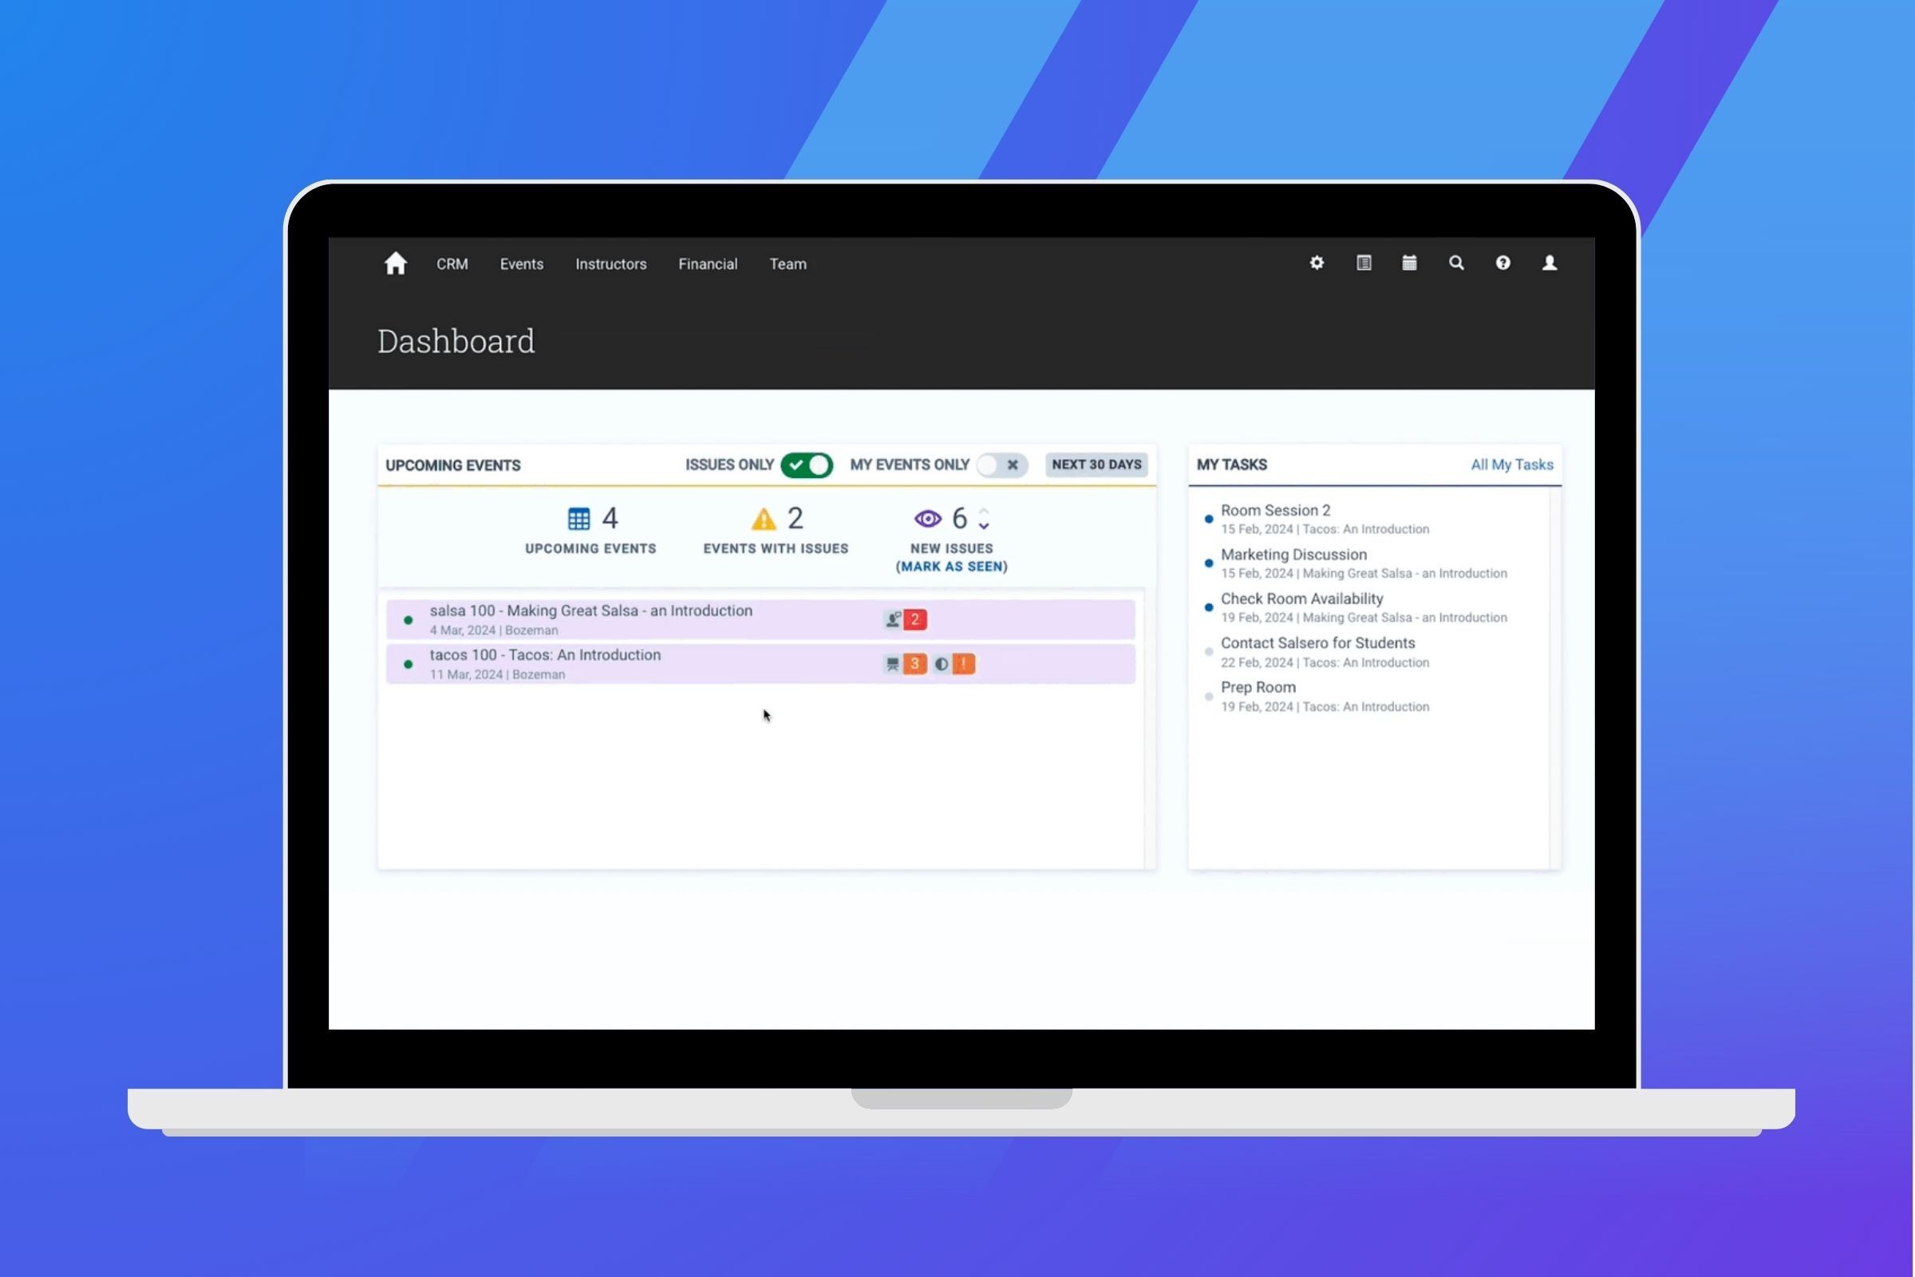Open the CRM menu
The height and width of the screenshot is (1277, 1915).
tap(452, 263)
